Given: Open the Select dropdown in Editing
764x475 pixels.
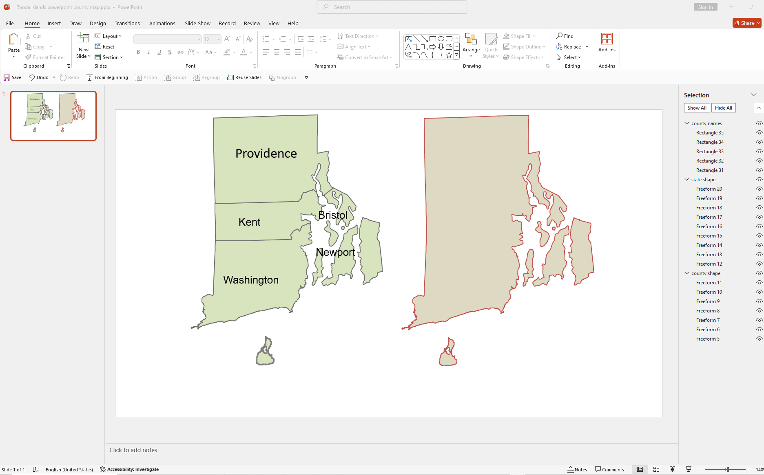Looking at the screenshot, I should (569, 57).
